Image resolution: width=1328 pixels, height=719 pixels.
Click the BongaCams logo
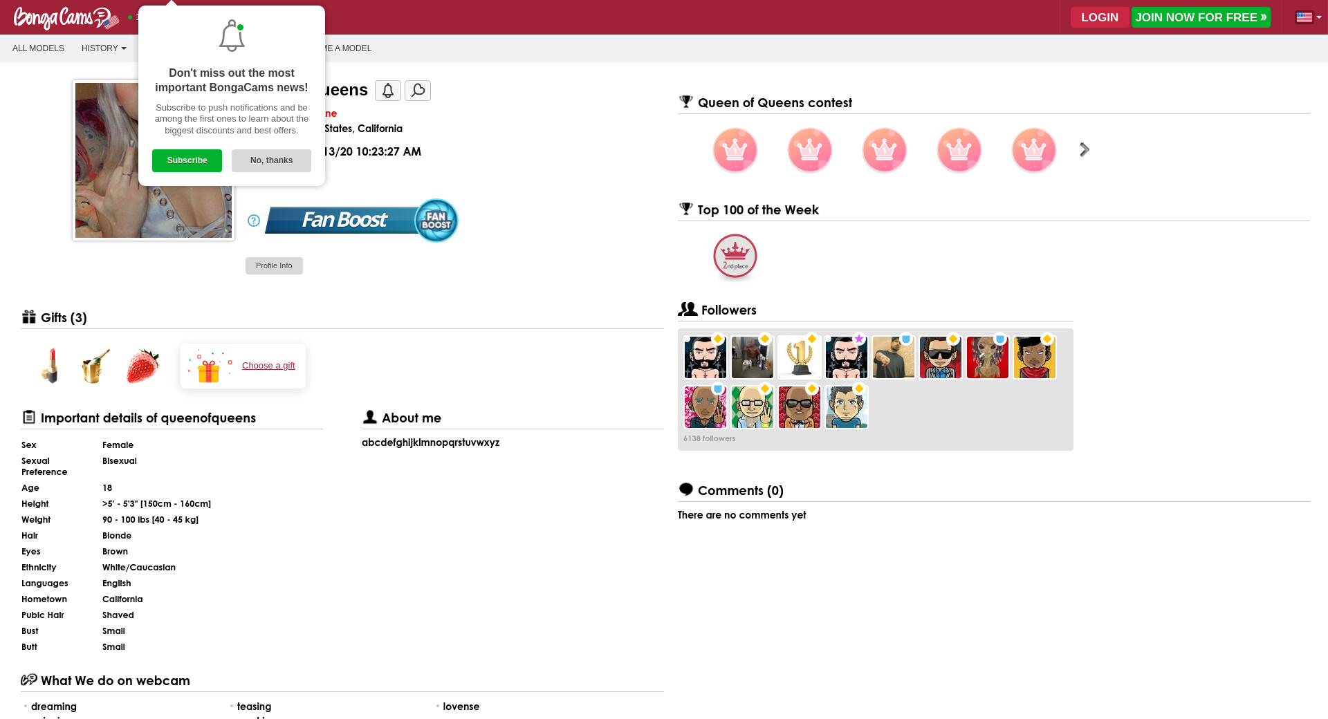pos(65,17)
